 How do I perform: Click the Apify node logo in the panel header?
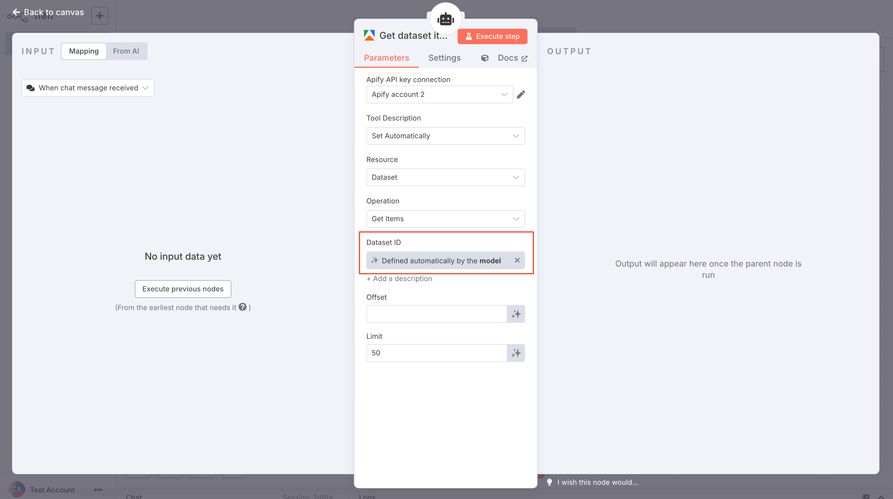pos(369,35)
